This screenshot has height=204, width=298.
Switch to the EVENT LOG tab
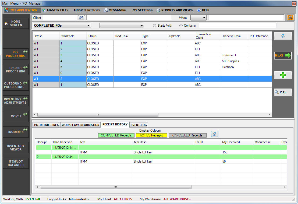(139, 125)
